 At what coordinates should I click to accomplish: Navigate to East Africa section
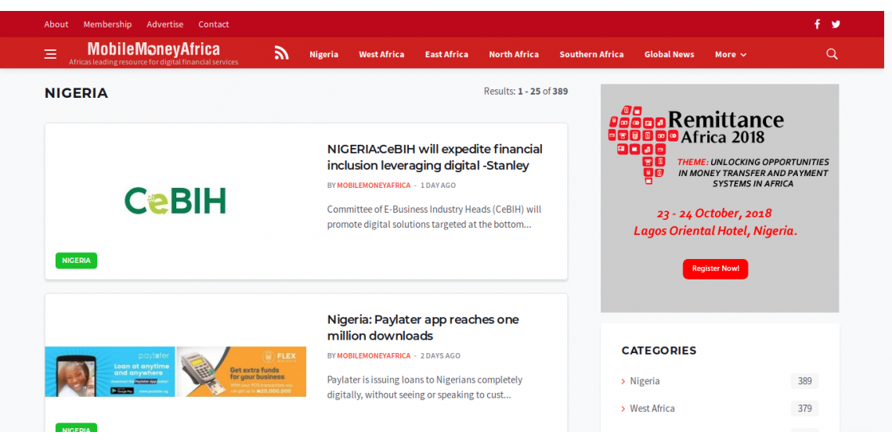(x=446, y=55)
